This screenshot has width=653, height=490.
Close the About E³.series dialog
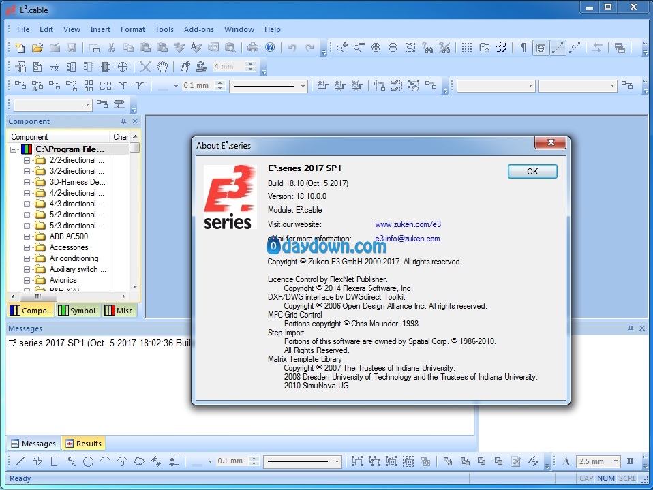pyautogui.click(x=550, y=143)
